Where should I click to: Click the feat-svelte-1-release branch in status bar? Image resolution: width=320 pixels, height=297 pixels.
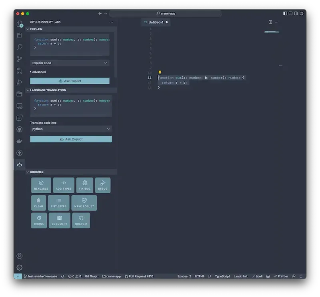(x=41, y=276)
